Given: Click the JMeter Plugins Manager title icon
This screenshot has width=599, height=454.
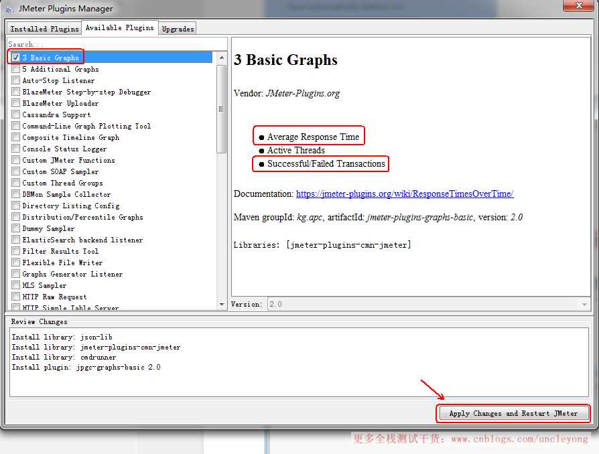Looking at the screenshot, I should (x=9, y=9).
